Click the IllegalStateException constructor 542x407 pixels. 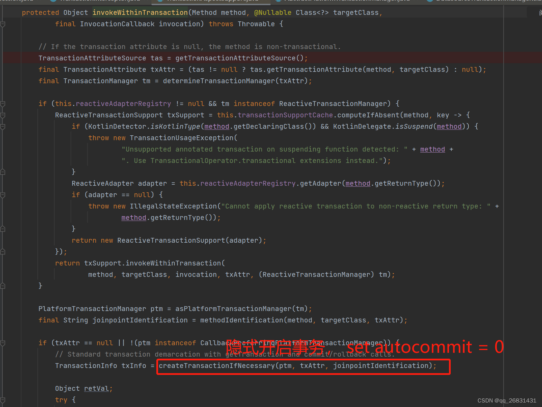(173, 206)
